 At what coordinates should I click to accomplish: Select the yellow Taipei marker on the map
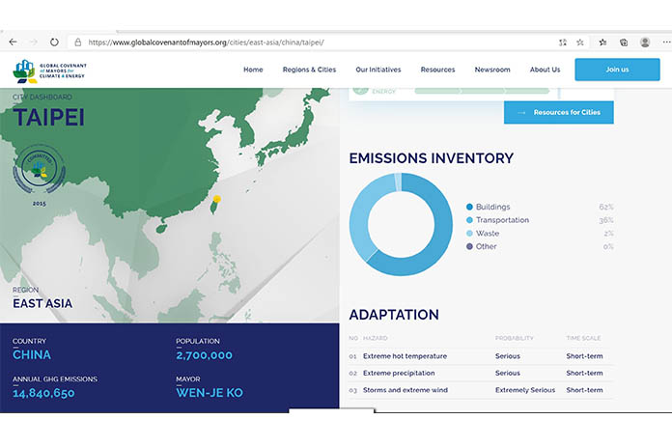pyautogui.click(x=217, y=200)
